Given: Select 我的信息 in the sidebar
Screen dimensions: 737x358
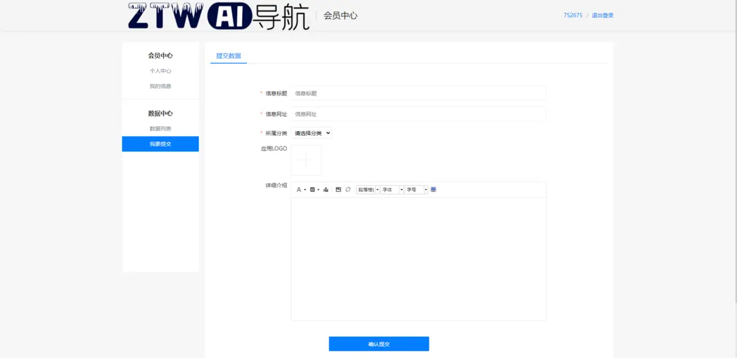Looking at the screenshot, I should (x=160, y=86).
